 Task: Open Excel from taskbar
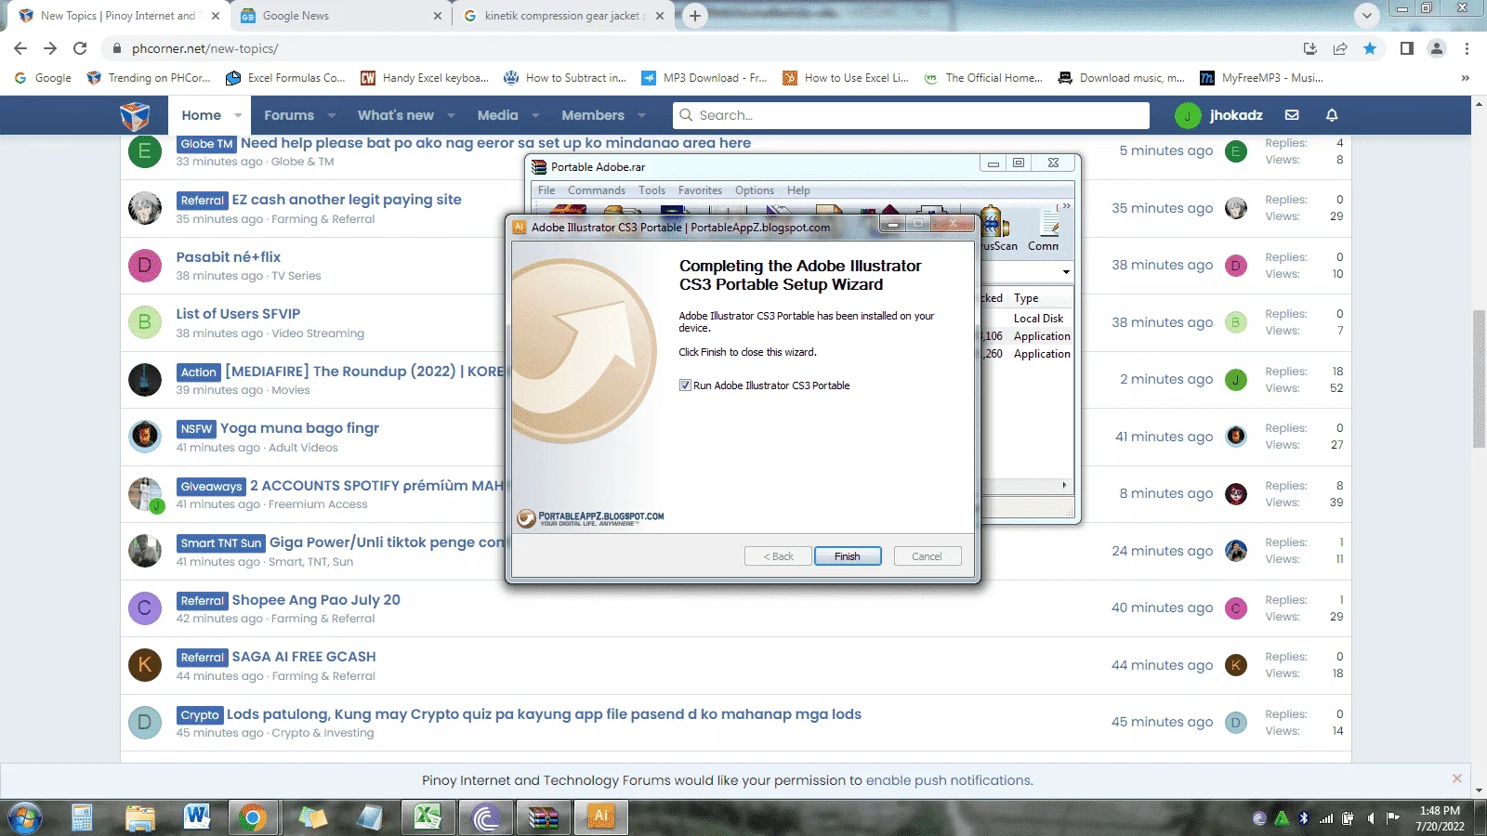click(427, 817)
